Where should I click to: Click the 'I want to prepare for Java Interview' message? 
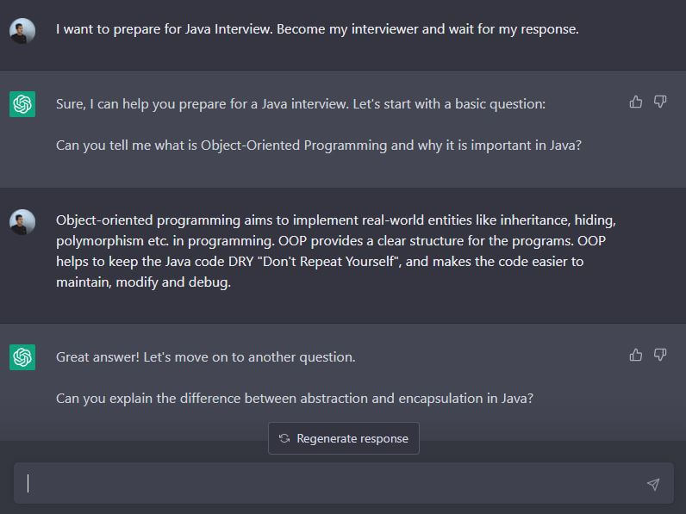point(317,29)
